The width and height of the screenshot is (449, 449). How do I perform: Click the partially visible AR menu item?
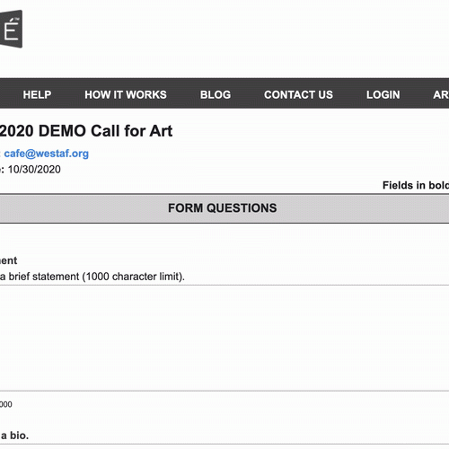(441, 94)
